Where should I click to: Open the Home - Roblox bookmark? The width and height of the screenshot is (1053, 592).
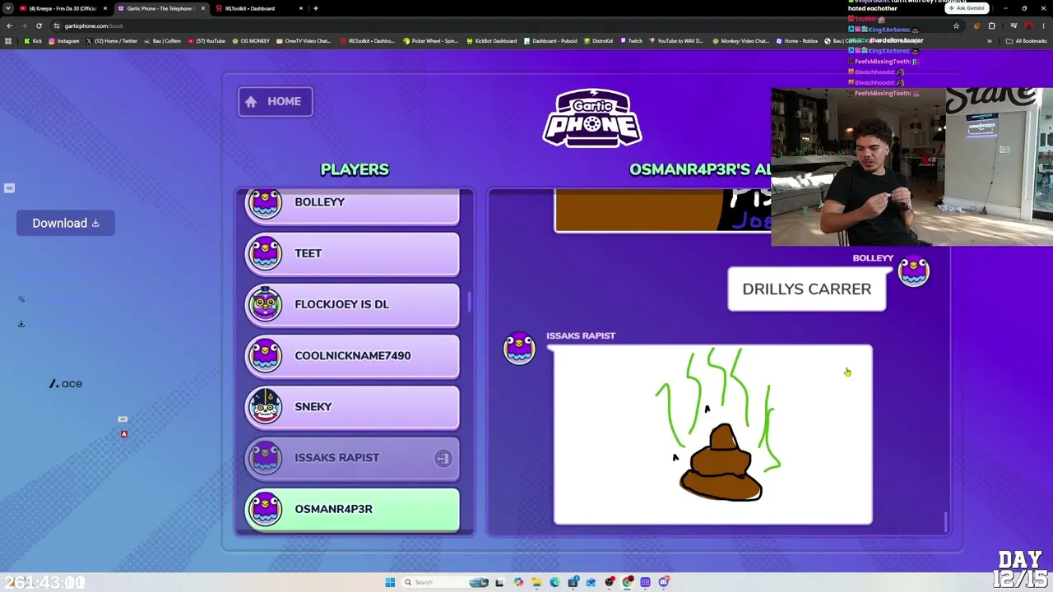(797, 41)
